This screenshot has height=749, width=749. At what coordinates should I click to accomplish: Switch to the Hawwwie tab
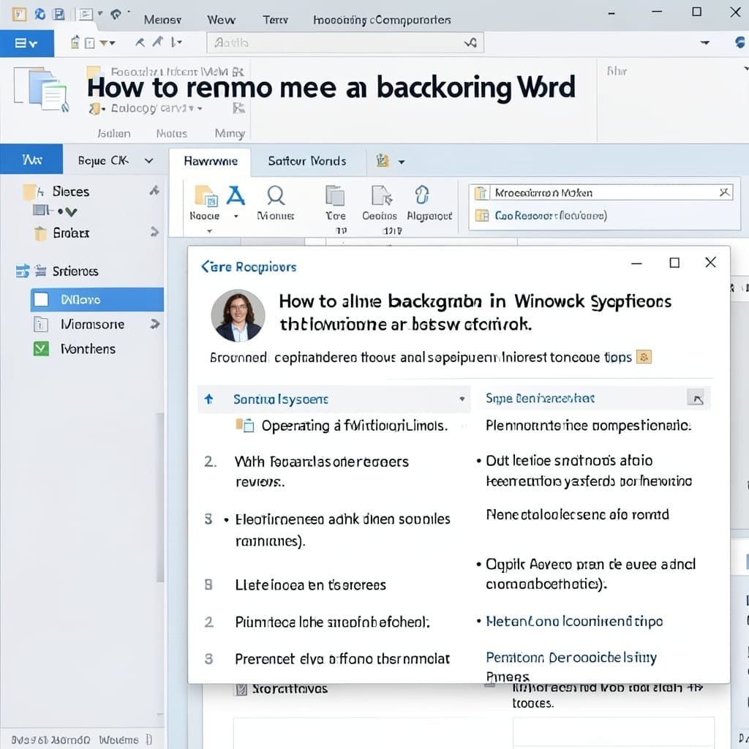coord(211,161)
